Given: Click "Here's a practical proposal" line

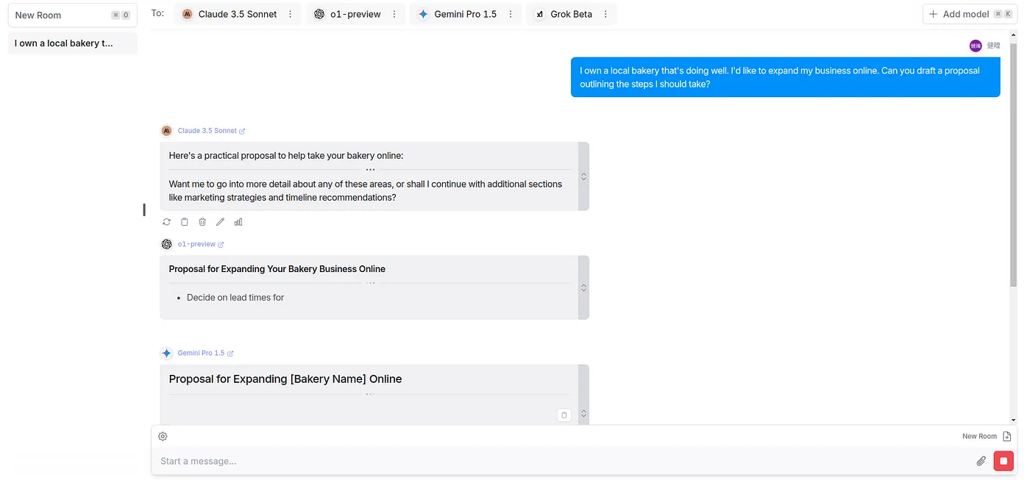Looking at the screenshot, I should pyautogui.click(x=286, y=156).
